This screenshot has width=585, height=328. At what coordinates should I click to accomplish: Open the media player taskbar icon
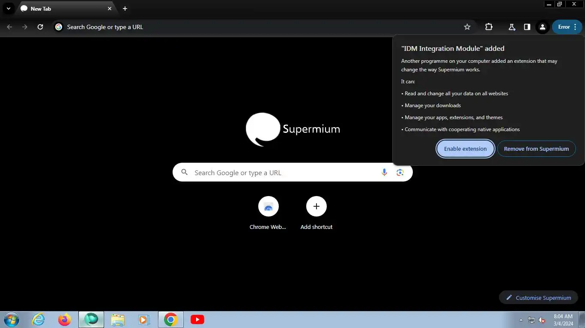(143, 319)
